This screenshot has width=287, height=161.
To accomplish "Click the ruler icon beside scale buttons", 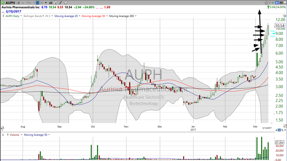I will point(285,126).
